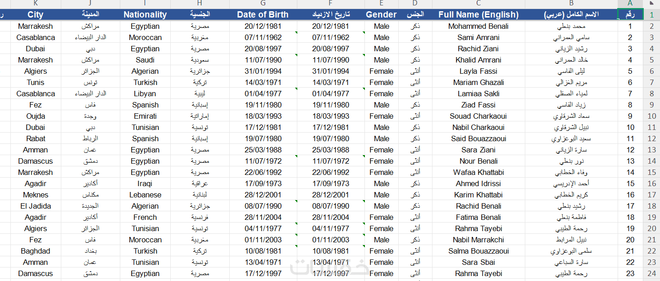Screen dimensions: 660x281
Task: Select column K header
Action: click(36, 4)
